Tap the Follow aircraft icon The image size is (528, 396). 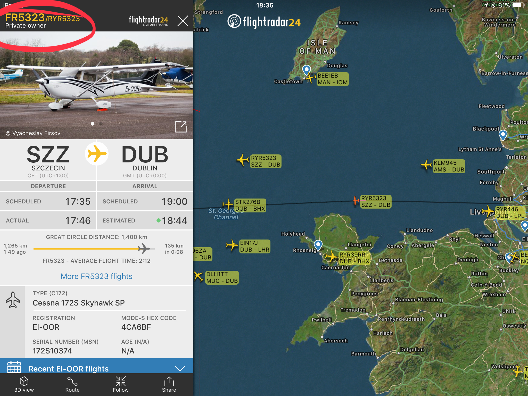pyautogui.click(x=121, y=381)
